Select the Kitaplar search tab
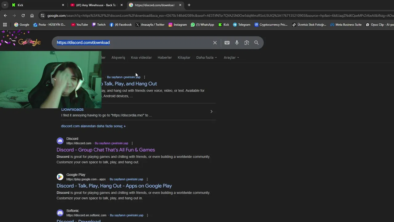The width and height of the screenshot is (394, 222). pyautogui.click(x=184, y=57)
